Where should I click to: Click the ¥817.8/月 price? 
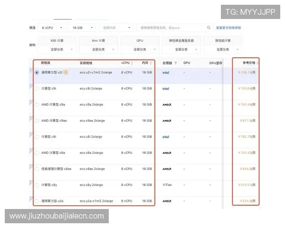(247, 121)
